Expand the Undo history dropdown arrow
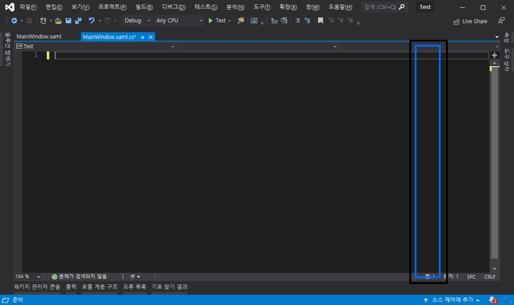Viewport: 514px width, 305px height. pos(100,21)
